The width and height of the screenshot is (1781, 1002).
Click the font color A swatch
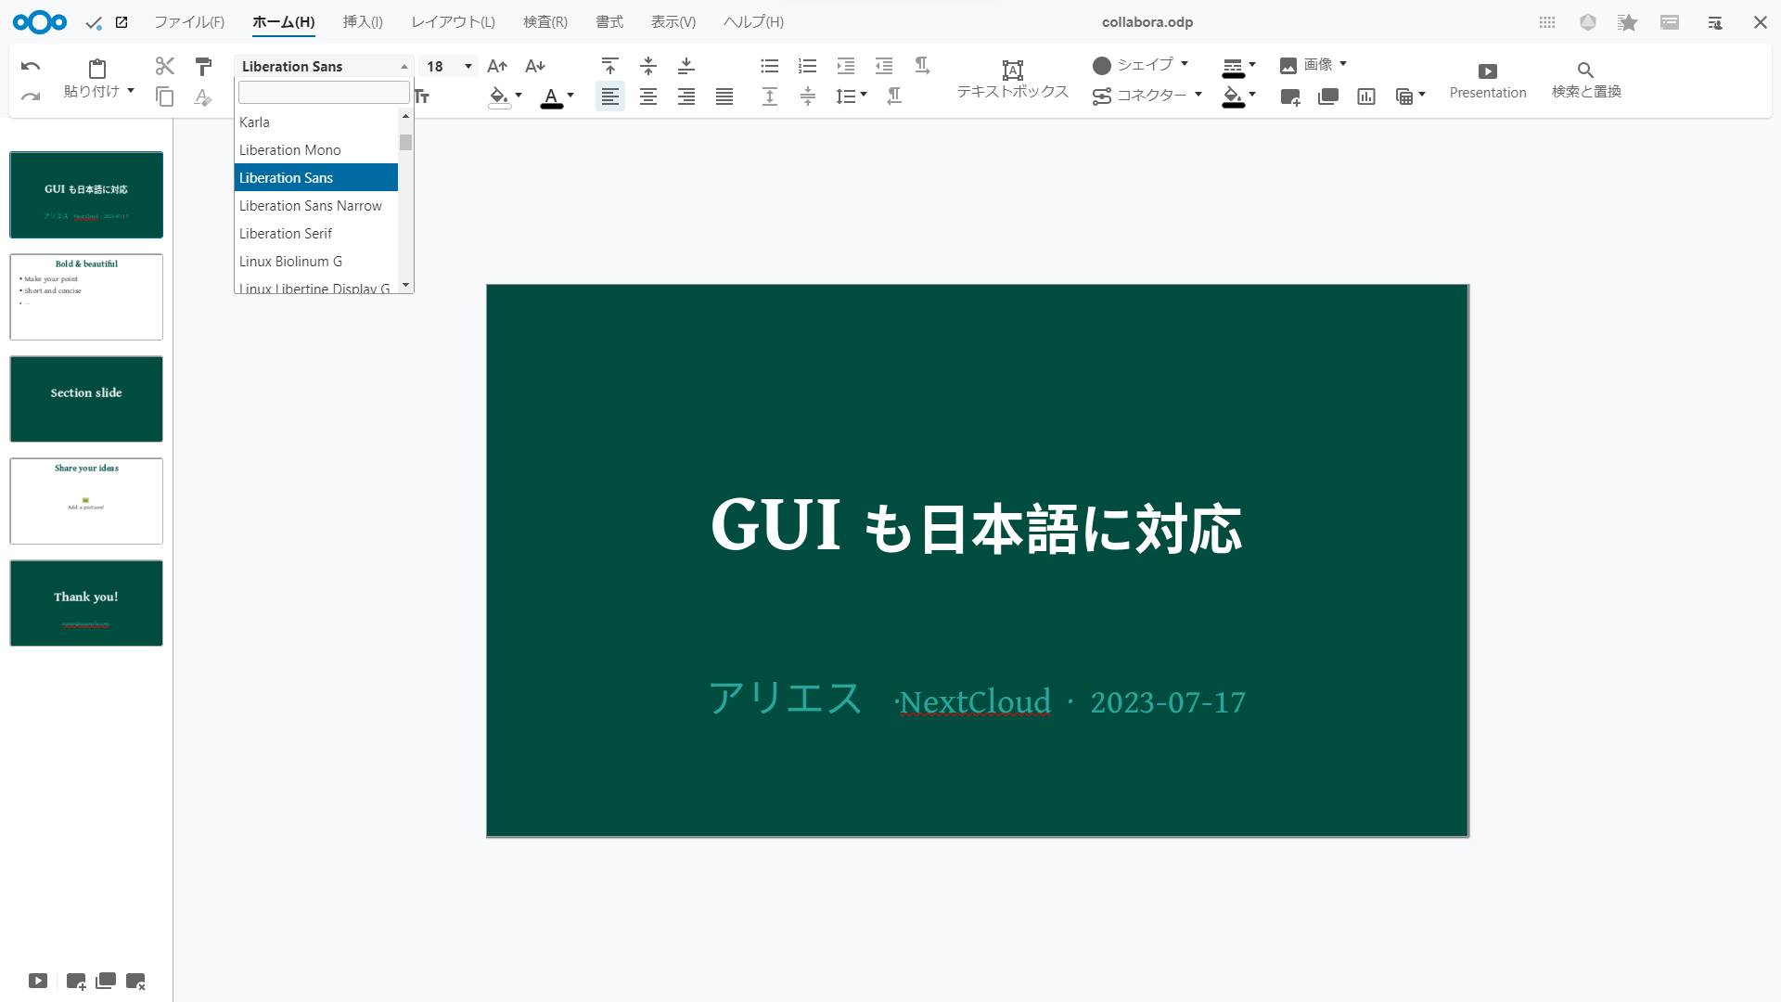click(x=551, y=96)
